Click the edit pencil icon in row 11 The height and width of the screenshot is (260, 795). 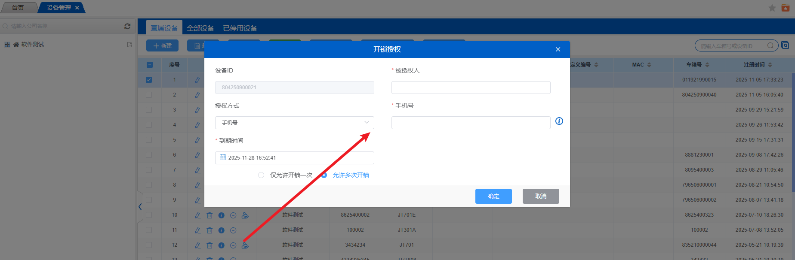[x=197, y=230]
